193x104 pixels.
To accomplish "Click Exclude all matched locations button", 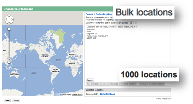I will (x=124, y=84).
